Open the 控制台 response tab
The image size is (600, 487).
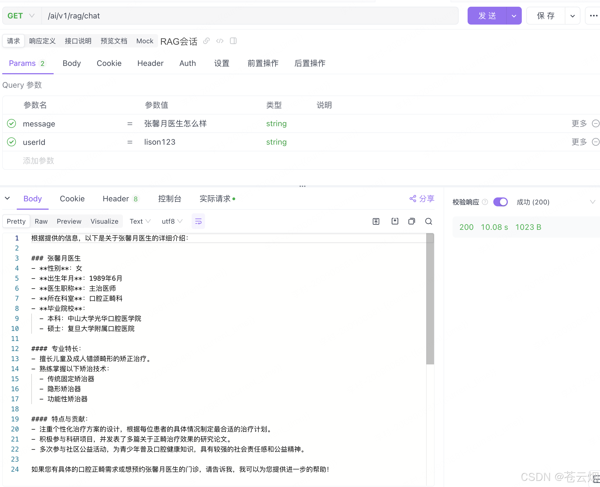point(170,199)
